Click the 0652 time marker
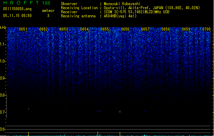The width and height of the screenshot is (214, 136). pyautogui.click(x=44, y=29)
